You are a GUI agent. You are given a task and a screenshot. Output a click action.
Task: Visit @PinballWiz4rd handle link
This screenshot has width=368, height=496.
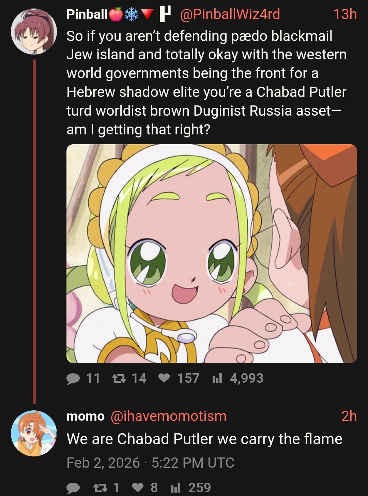(x=230, y=14)
